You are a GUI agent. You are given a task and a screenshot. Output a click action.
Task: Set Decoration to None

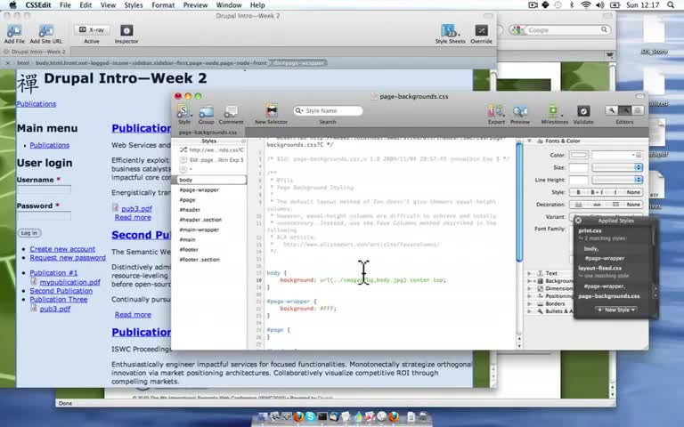[633, 205]
